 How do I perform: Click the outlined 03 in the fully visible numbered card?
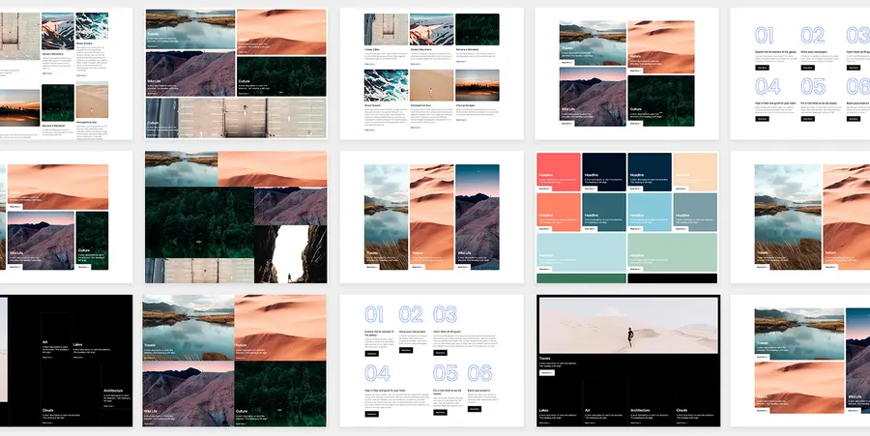click(445, 314)
